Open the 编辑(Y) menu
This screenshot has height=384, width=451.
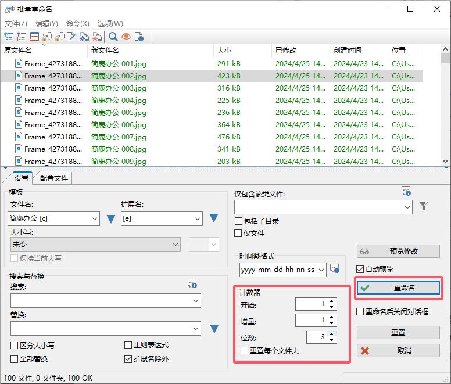tap(46, 24)
